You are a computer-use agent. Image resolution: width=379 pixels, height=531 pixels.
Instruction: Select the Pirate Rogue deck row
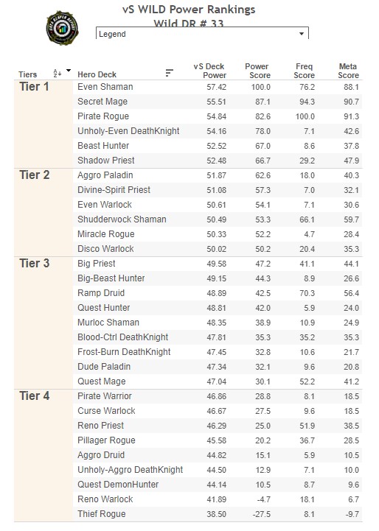coord(218,116)
